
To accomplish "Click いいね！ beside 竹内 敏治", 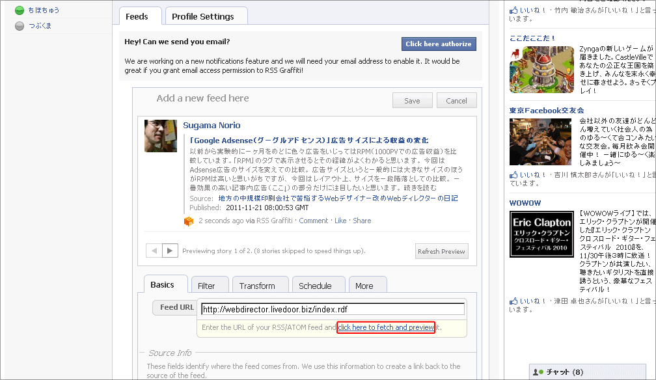I will pos(532,10).
